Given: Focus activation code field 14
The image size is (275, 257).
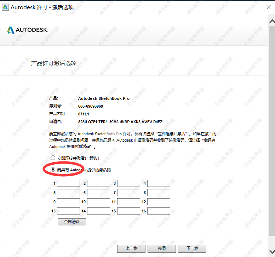Looking at the screenshot, I should [x=98, y=211].
